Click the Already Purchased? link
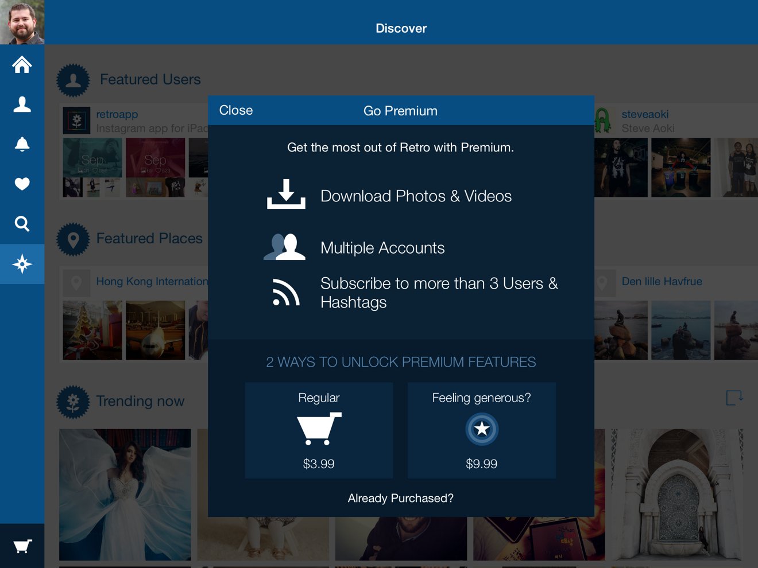 tap(400, 498)
